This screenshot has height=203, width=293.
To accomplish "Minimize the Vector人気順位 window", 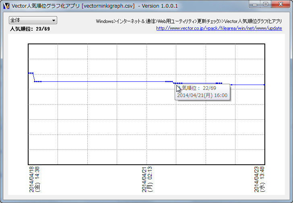I will click(255, 4).
